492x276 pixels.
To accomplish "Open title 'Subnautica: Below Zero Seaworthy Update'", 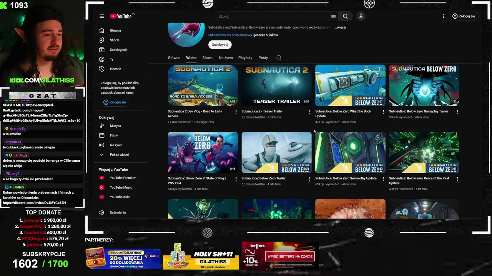I will tap(346, 178).
